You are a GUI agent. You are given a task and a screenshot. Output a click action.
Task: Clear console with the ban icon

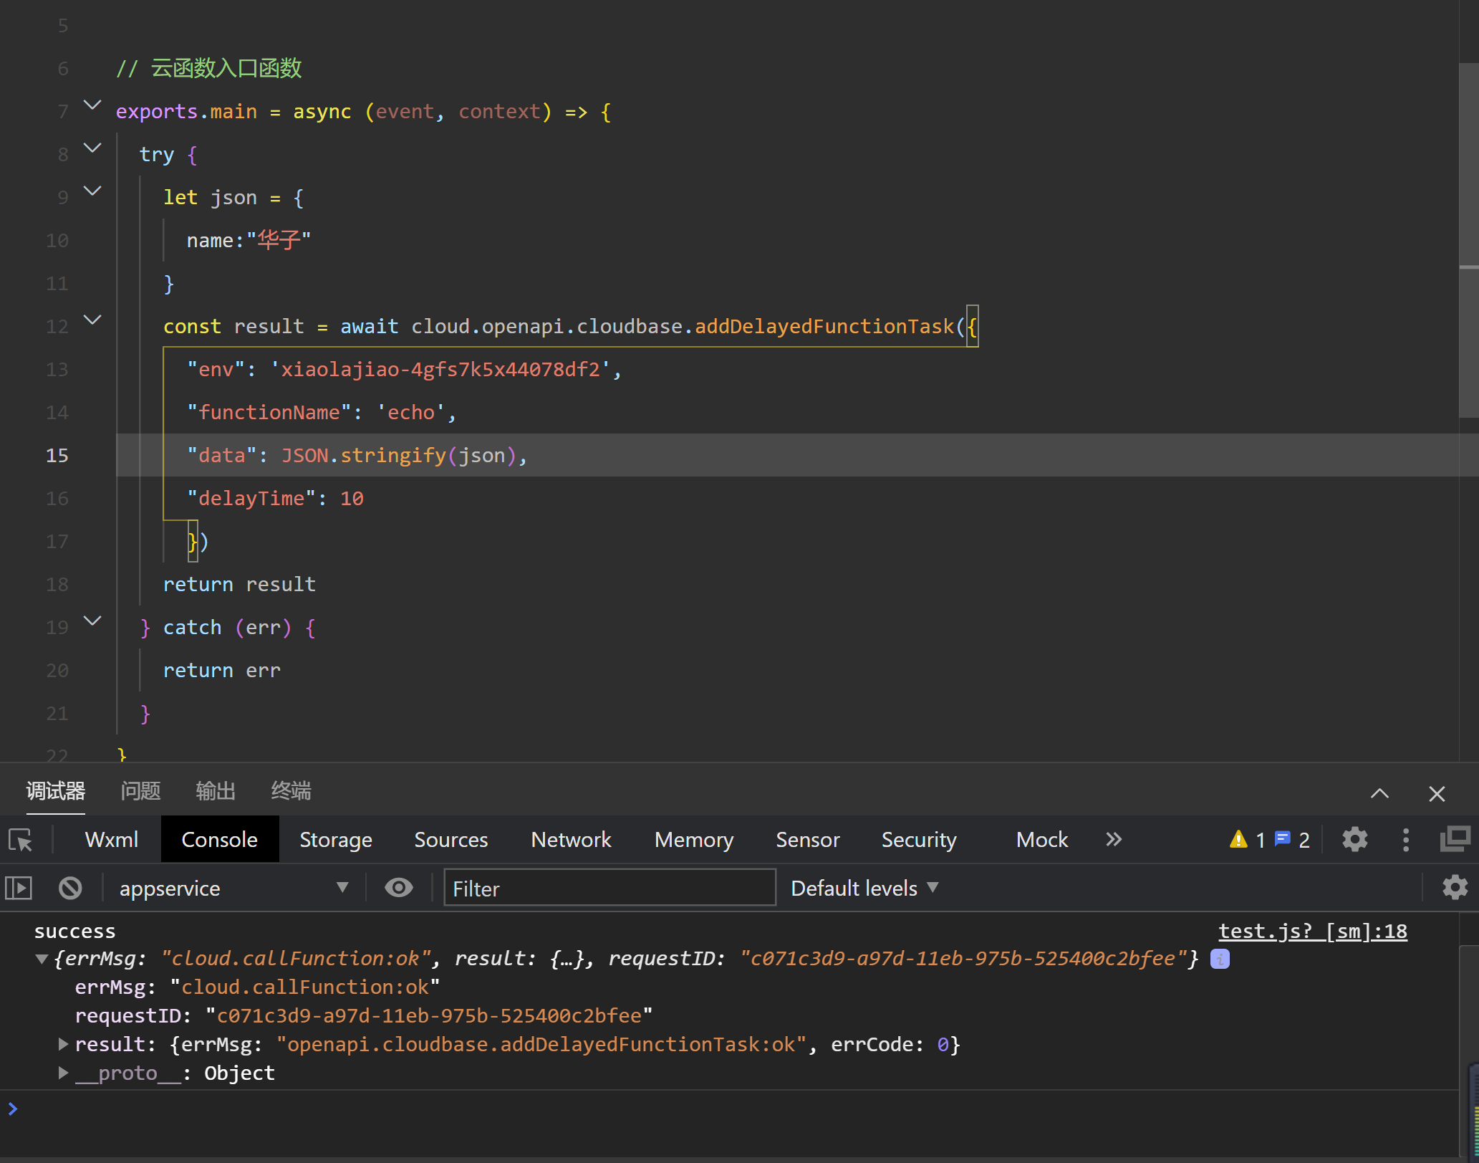70,889
